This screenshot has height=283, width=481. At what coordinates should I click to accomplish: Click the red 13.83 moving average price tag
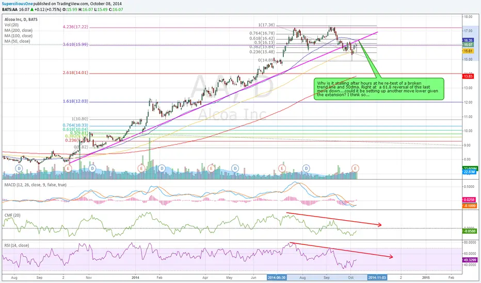(x=468, y=77)
